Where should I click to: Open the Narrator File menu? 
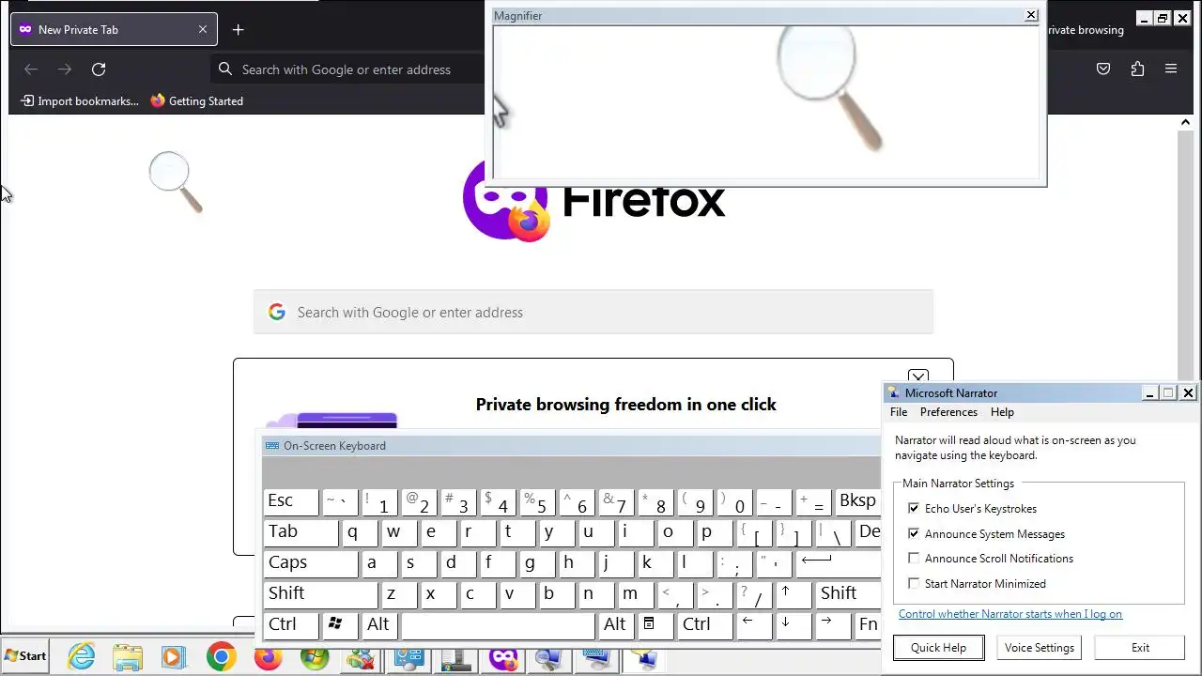coord(899,412)
